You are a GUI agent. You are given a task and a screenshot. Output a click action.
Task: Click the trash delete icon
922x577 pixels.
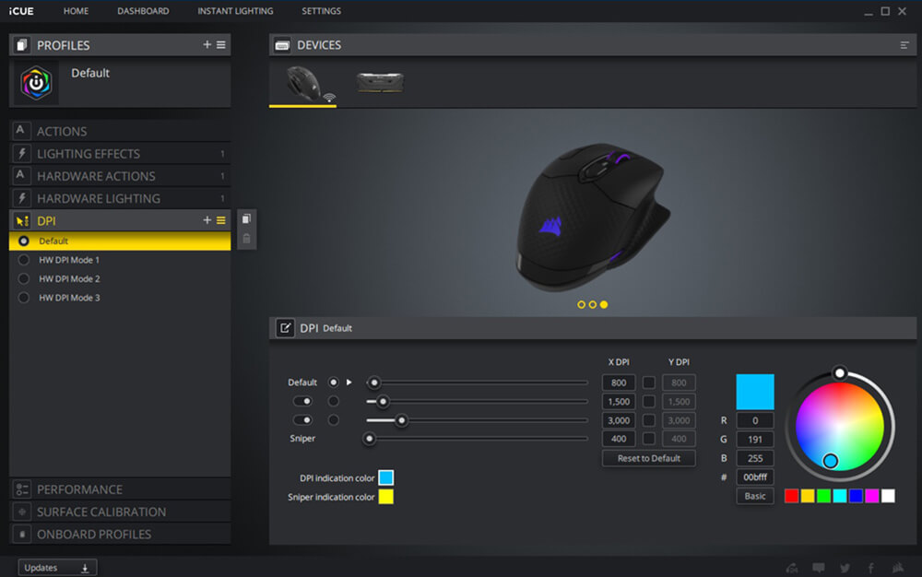click(x=246, y=239)
